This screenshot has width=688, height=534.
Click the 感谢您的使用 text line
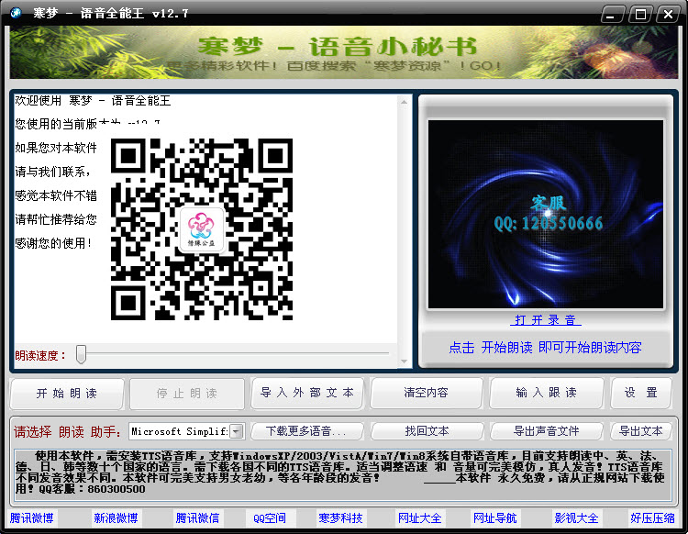[x=53, y=242]
